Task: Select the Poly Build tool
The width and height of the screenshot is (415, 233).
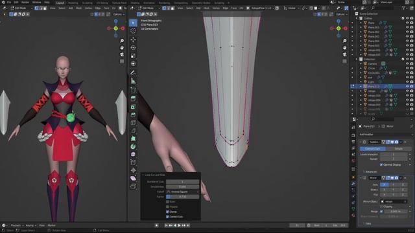Action: [133, 139]
